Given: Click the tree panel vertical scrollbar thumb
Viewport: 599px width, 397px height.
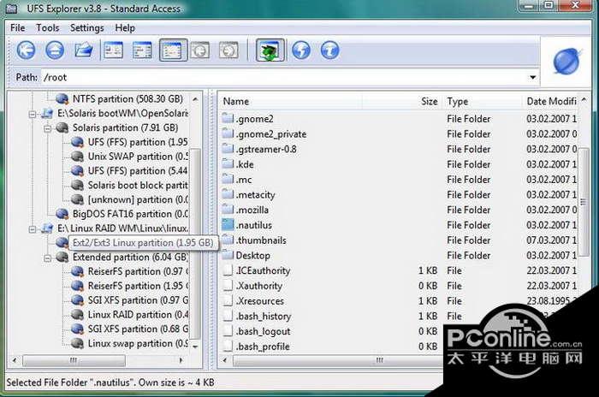Looking at the screenshot, I should coord(195,244).
